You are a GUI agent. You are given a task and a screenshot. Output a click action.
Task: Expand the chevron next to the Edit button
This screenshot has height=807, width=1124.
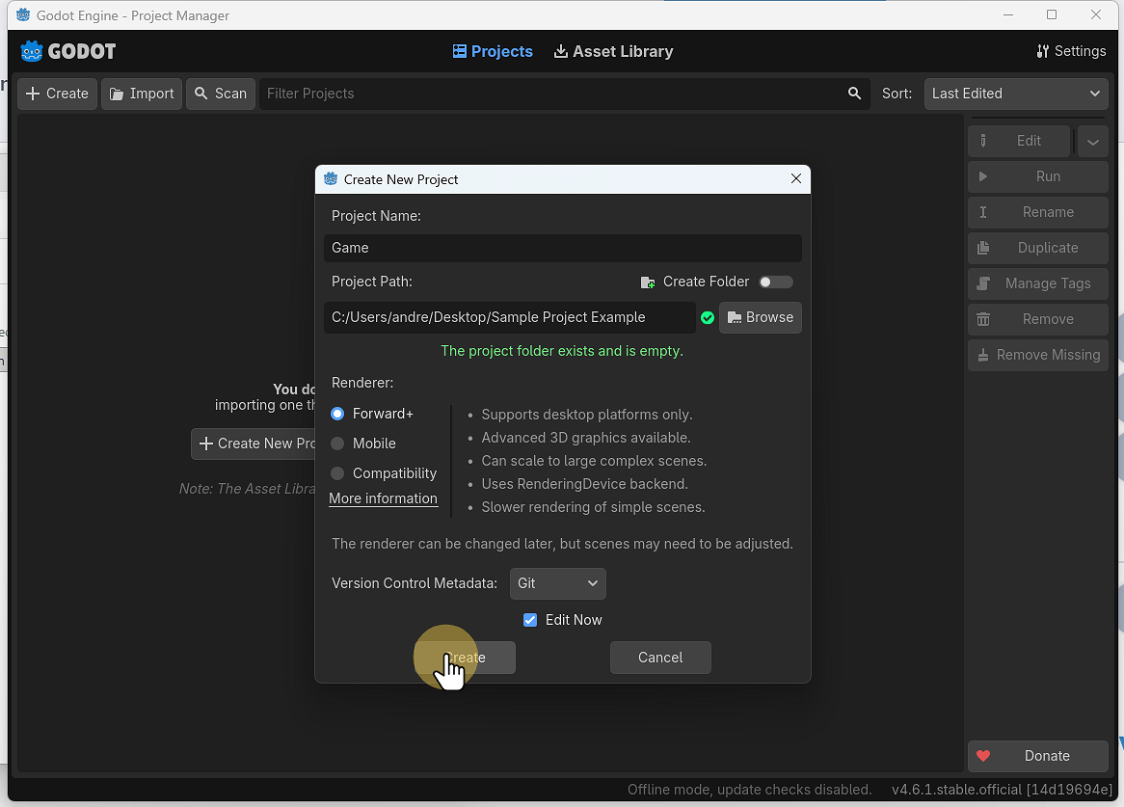coord(1093,141)
